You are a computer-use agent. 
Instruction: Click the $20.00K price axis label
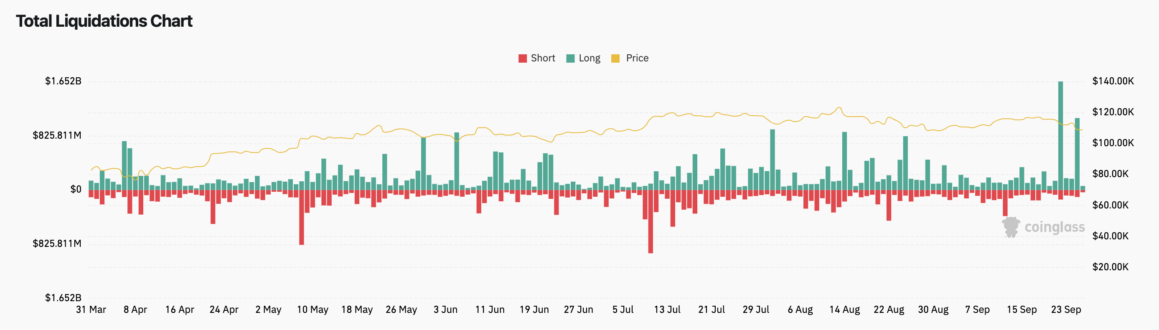point(1111,267)
